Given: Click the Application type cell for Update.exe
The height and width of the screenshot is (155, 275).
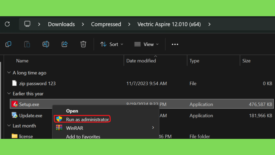Looking at the screenshot, I should click(x=201, y=116).
